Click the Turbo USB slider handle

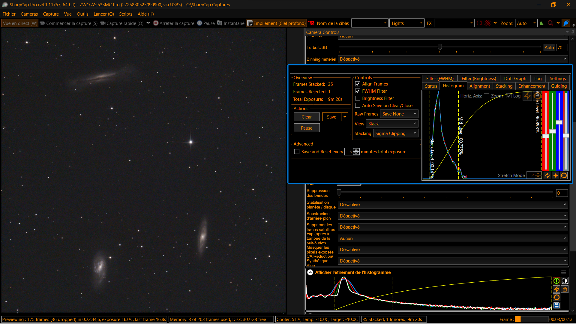pyautogui.click(x=440, y=47)
